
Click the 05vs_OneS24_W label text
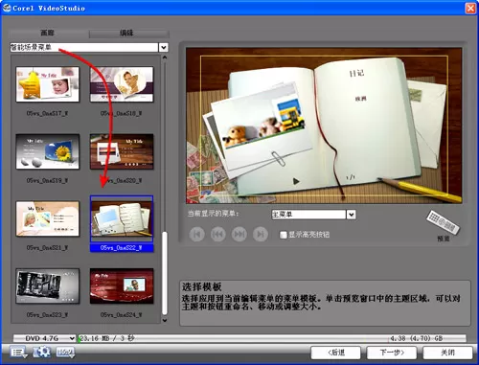(x=122, y=315)
